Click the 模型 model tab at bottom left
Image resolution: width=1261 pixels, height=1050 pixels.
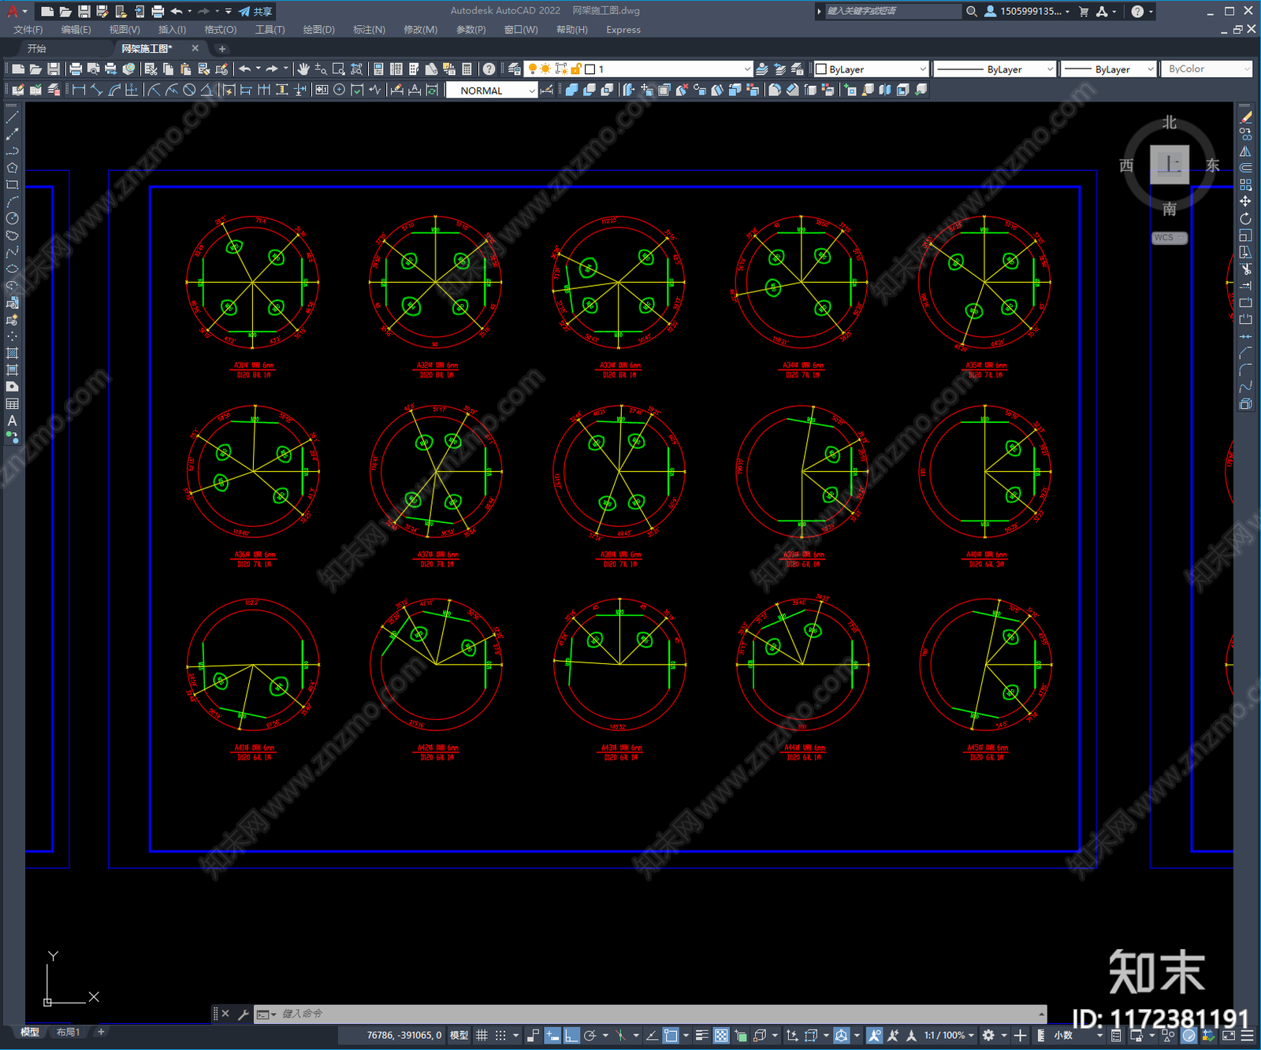pos(30,1032)
